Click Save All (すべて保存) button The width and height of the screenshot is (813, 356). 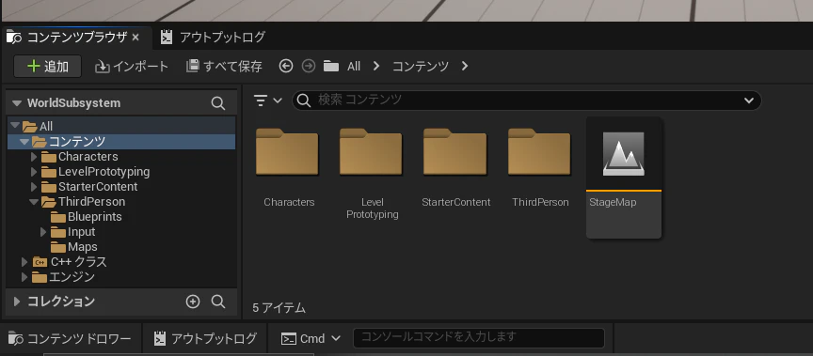click(224, 67)
